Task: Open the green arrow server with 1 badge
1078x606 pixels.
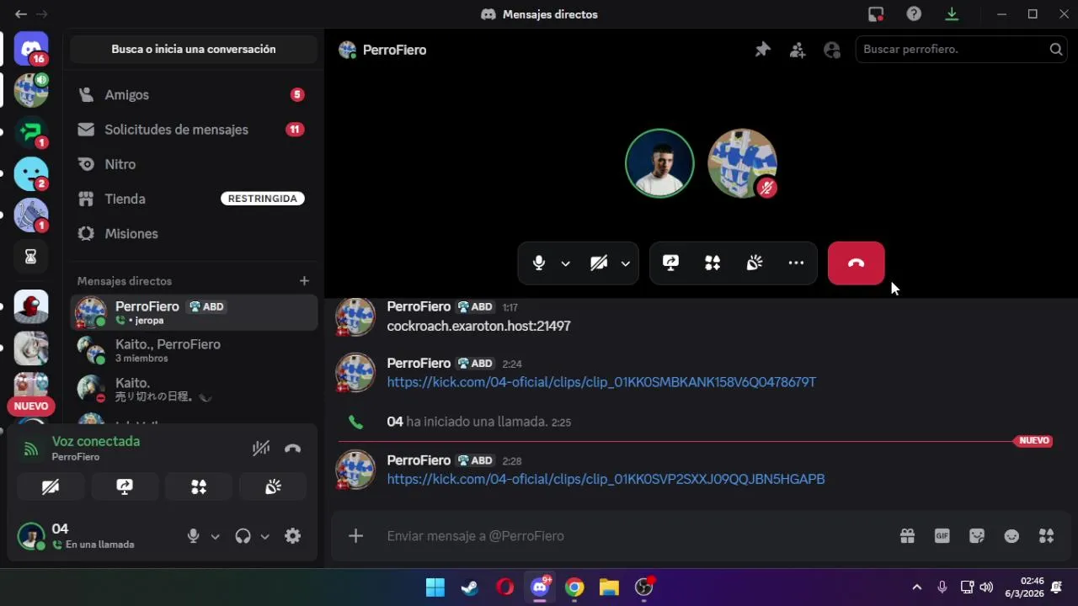Action: [x=31, y=132]
